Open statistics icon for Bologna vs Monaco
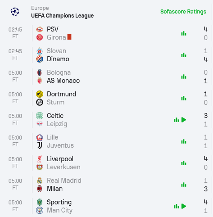 pyautogui.click(x=184, y=77)
